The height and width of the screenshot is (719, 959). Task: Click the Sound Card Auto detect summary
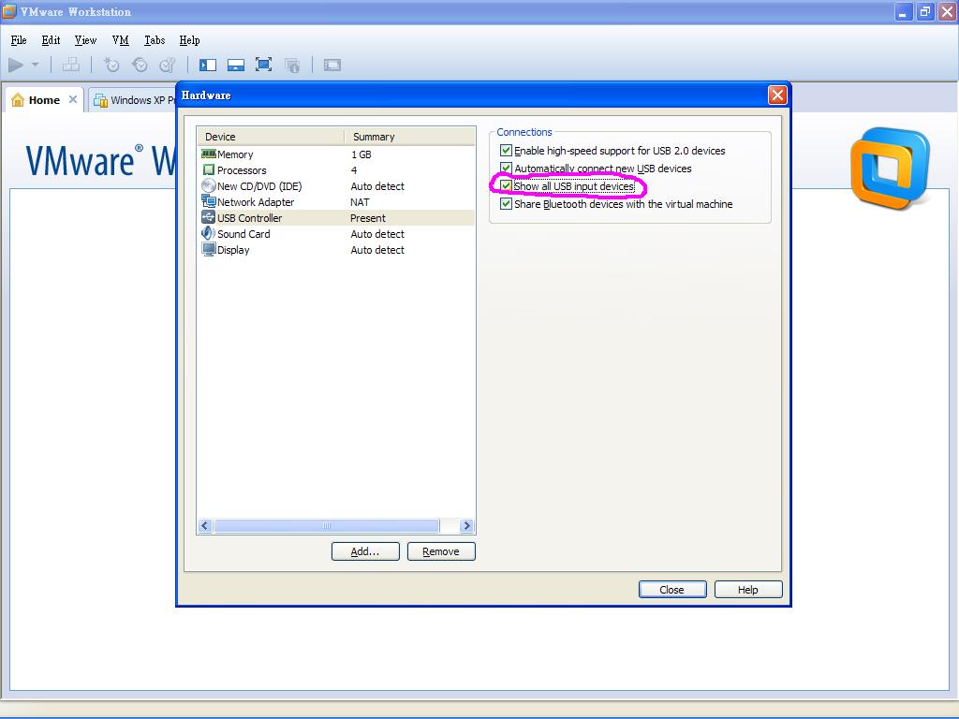click(x=377, y=234)
